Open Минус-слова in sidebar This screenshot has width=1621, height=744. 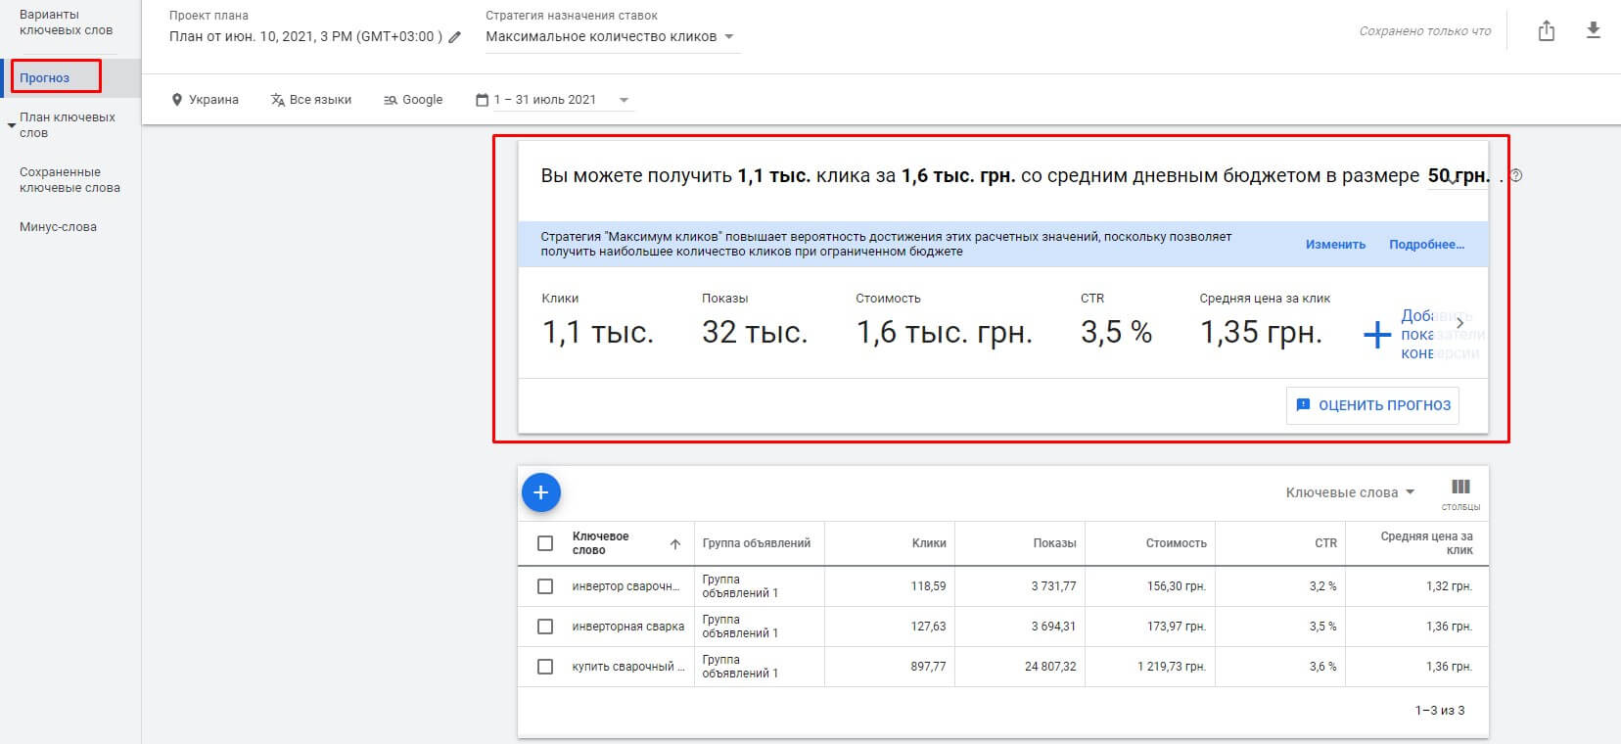point(58,227)
